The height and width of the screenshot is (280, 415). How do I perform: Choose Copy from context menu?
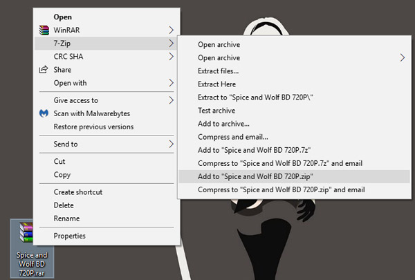coord(107,175)
